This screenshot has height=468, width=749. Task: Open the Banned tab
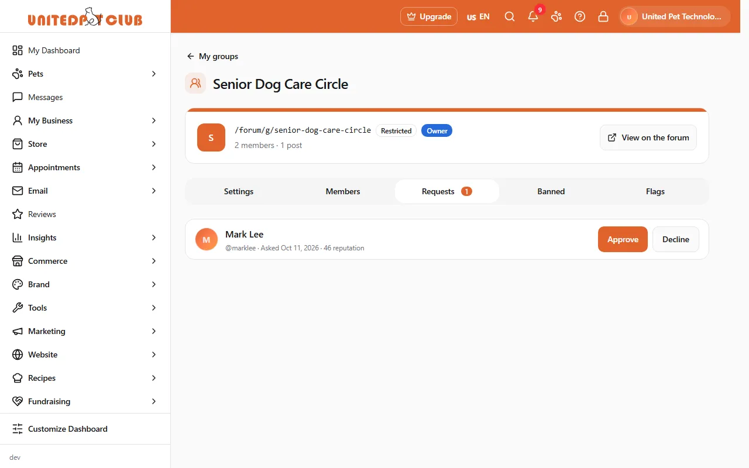click(551, 191)
